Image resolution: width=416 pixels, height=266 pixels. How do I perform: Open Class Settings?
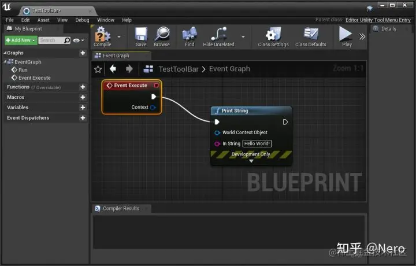click(273, 37)
